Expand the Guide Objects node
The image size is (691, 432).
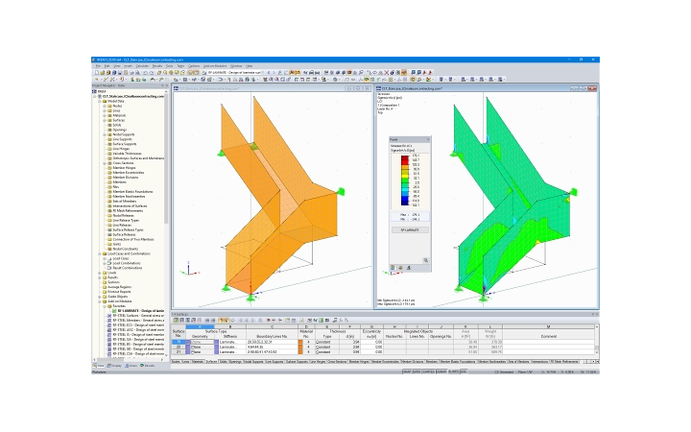point(100,297)
